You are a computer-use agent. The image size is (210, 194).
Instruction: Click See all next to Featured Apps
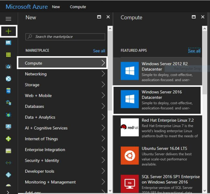pos(194,51)
